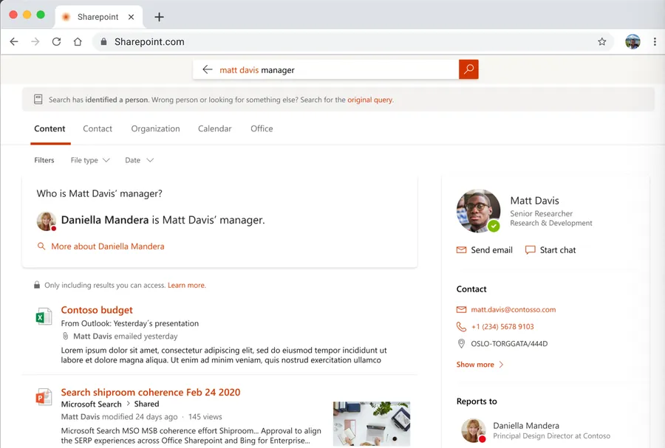Click the Send email button
Viewport: 665px width, 448px height.
(x=484, y=249)
